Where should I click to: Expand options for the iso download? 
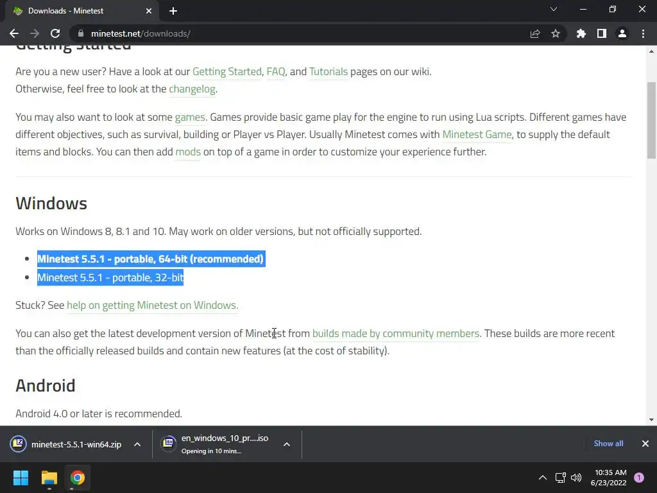coord(287,444)
